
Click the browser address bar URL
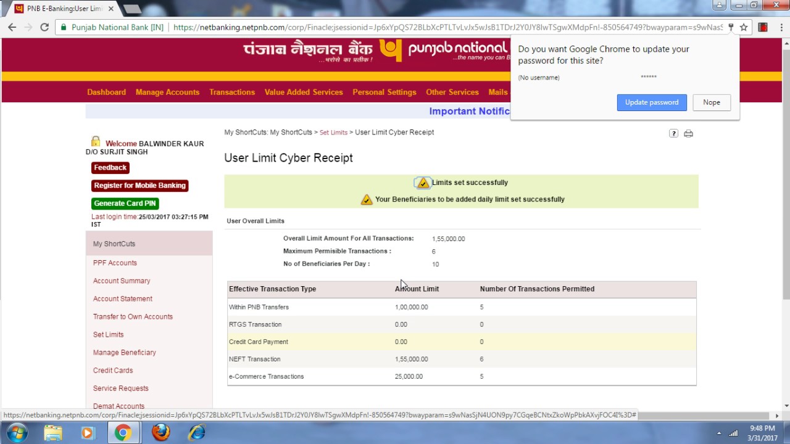[x=447, y=27]
